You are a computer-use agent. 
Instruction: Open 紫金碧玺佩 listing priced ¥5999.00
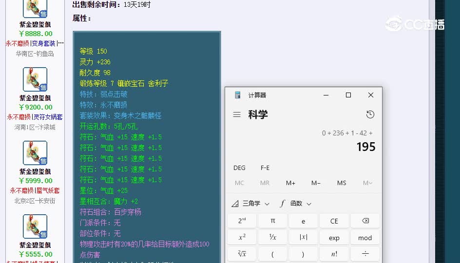35,171
